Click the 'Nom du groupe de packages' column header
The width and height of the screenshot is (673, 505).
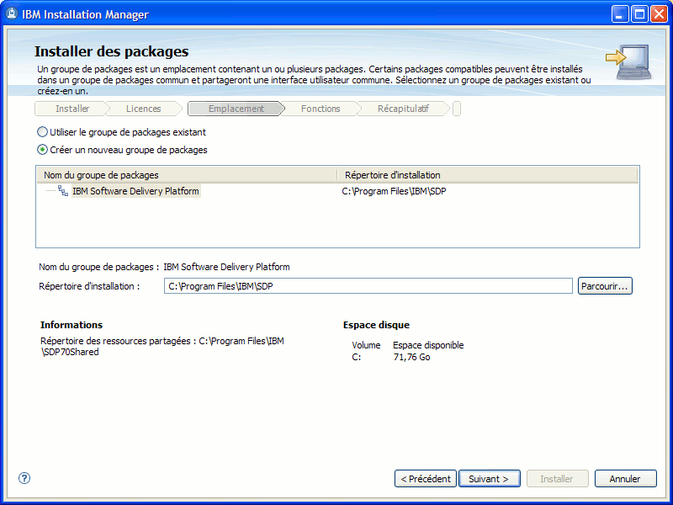[187, 175]
